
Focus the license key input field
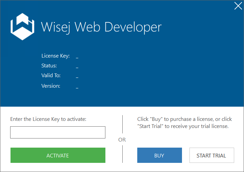58,132
